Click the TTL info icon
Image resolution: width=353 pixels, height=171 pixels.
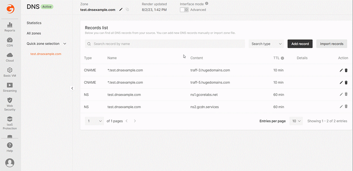(282, 58)
